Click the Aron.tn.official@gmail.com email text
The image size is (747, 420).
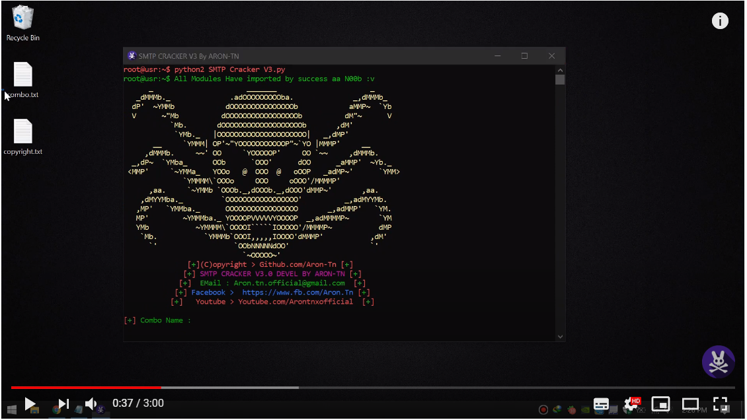(289, 283)
